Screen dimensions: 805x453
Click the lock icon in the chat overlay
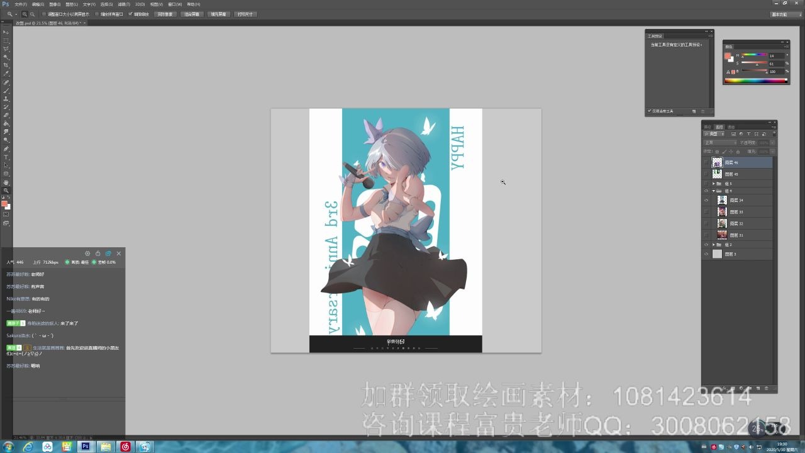97,254
